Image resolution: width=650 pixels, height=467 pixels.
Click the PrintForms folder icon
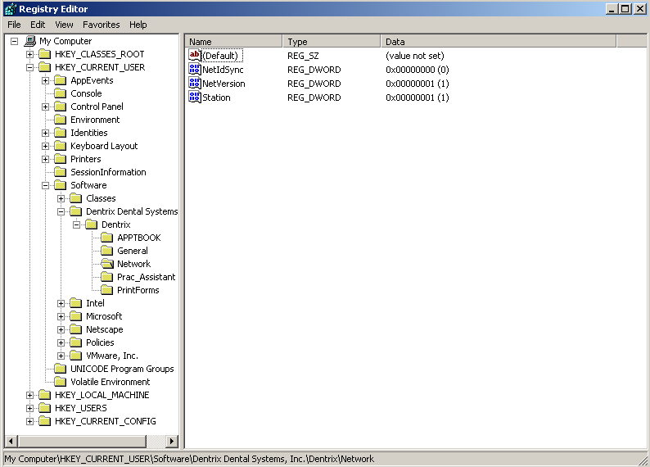[x=107, y=290]
